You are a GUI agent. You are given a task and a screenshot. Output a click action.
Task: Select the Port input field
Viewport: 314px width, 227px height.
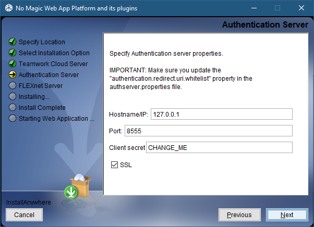coord(209,131)
